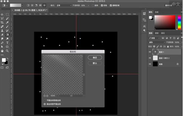
Task: Select the Magic Wand tool
Action: [x=7, y=18]
